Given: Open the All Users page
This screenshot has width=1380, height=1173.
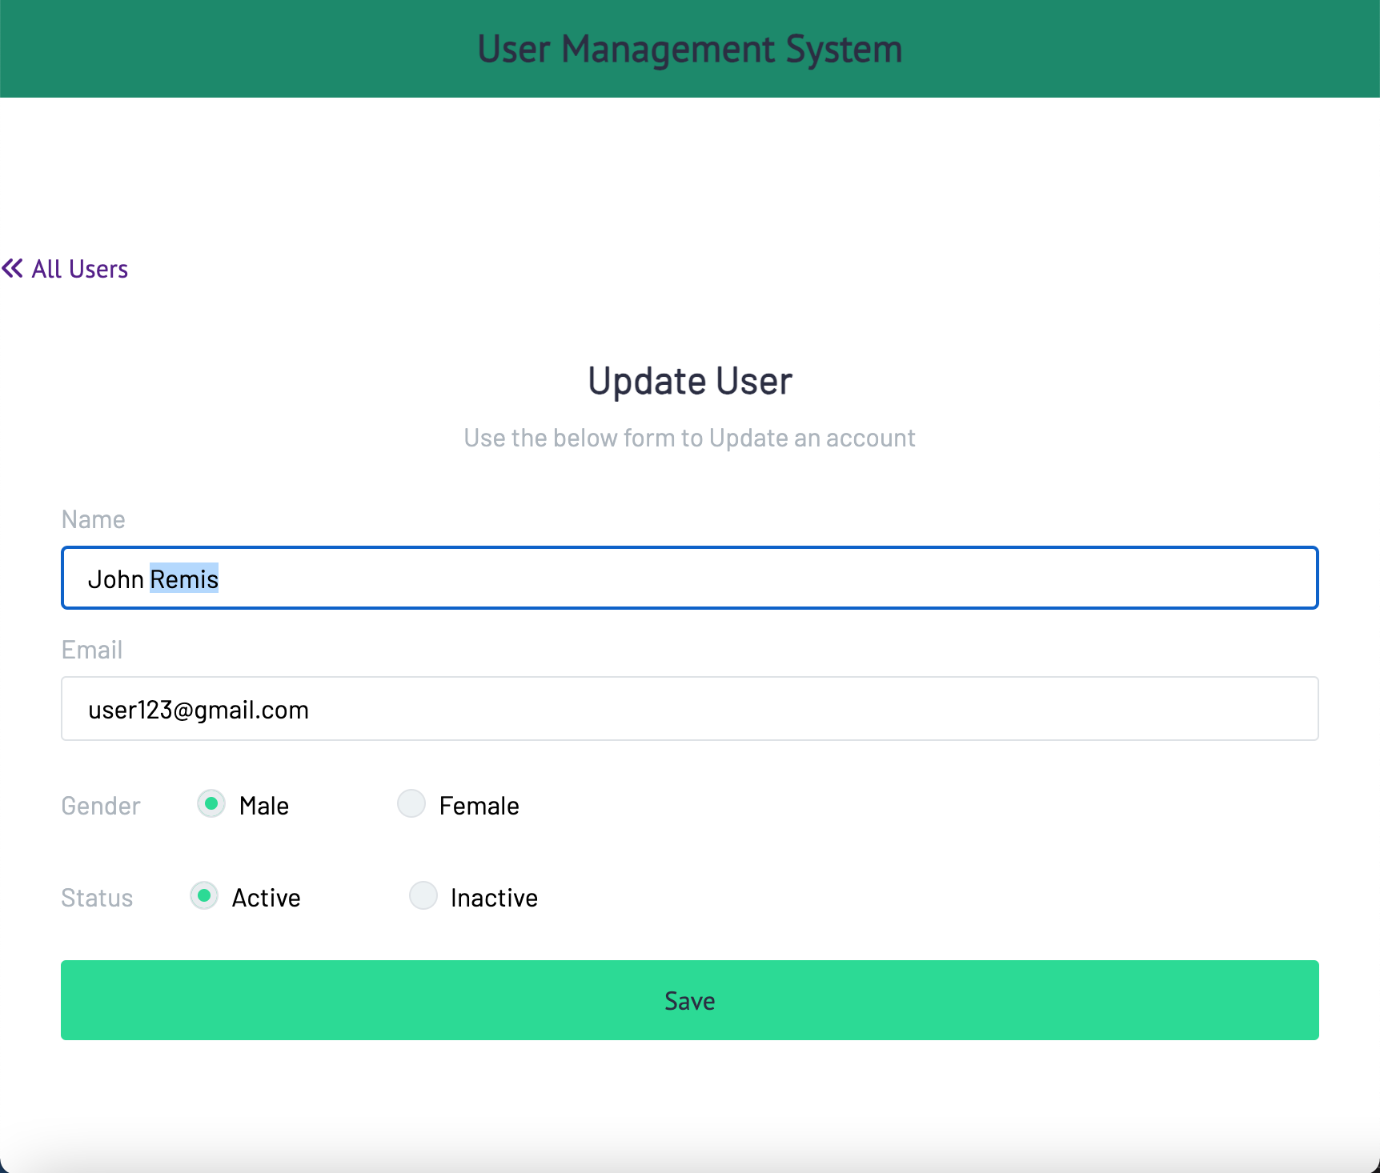Looking at the screenshot, I should tap(78, 268).
